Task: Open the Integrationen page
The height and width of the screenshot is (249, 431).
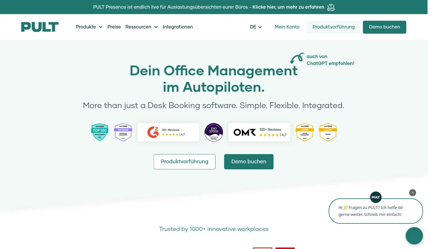Action: coord(178,27)
